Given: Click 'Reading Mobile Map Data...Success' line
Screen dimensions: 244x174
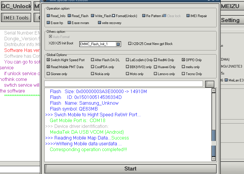Looking at the screenshot, I should [87, 138].
